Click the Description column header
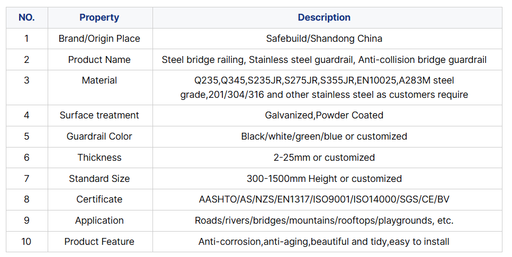Screen dimensions: 512x257 tap(324, 17)
